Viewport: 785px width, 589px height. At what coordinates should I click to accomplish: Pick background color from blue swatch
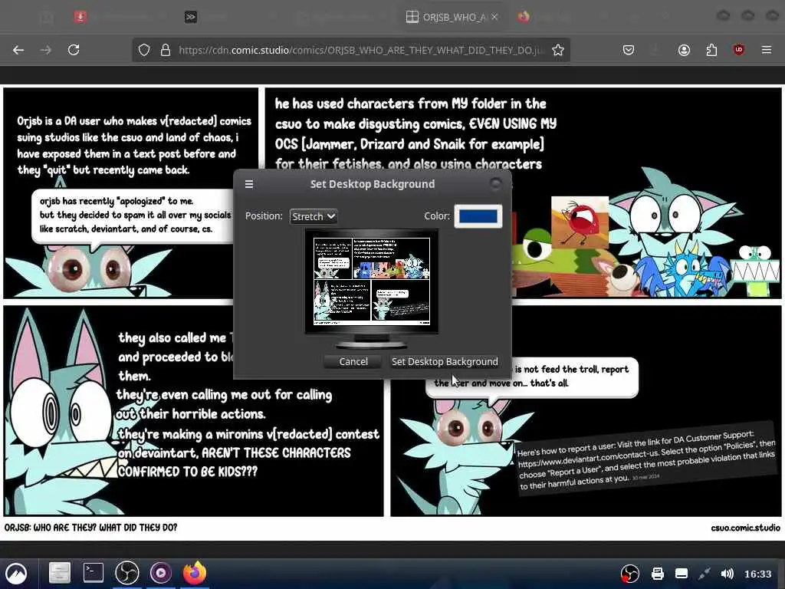click(x=478, y=216)
